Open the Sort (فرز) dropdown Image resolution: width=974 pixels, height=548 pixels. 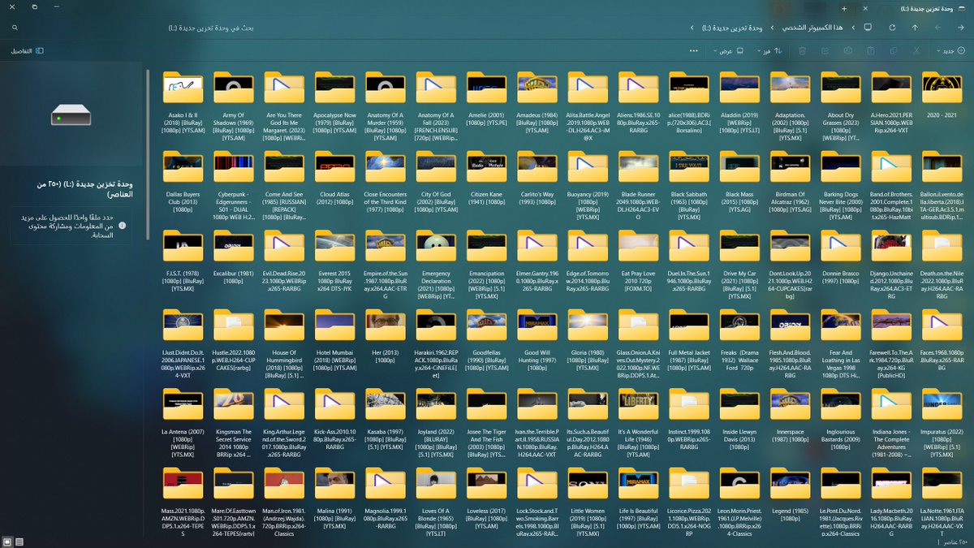coord(768,50)
